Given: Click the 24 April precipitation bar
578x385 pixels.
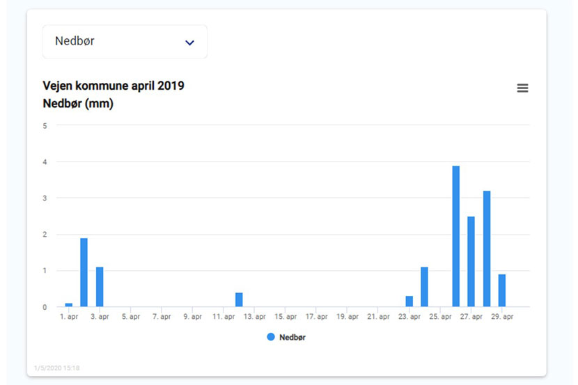Looking at the screenshot, I should click(424, 287).
